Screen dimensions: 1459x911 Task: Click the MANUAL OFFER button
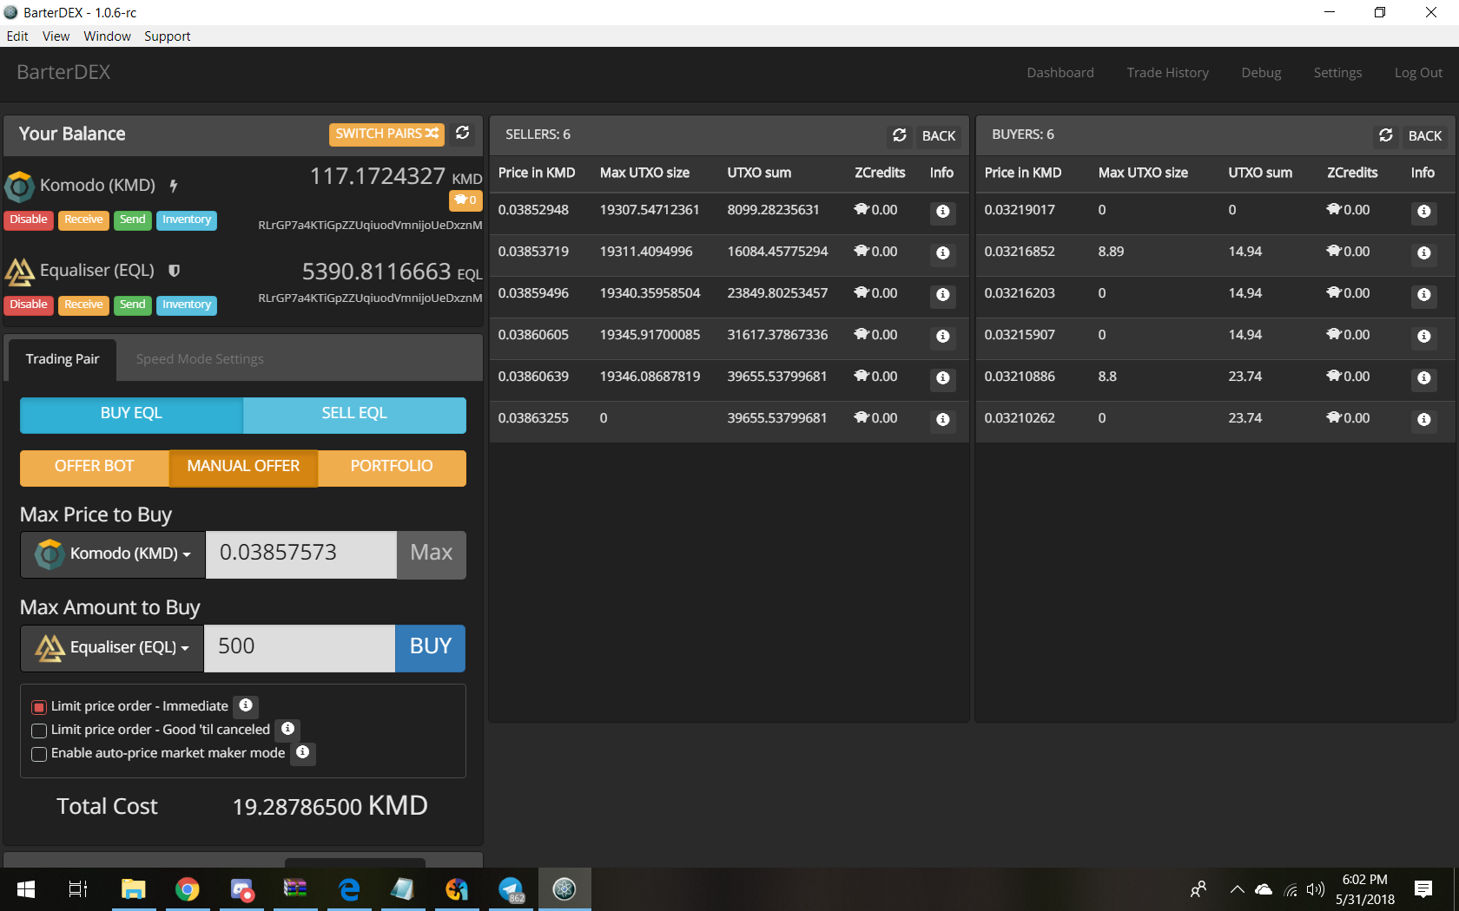pyautogui.click(x=243, y=468)
